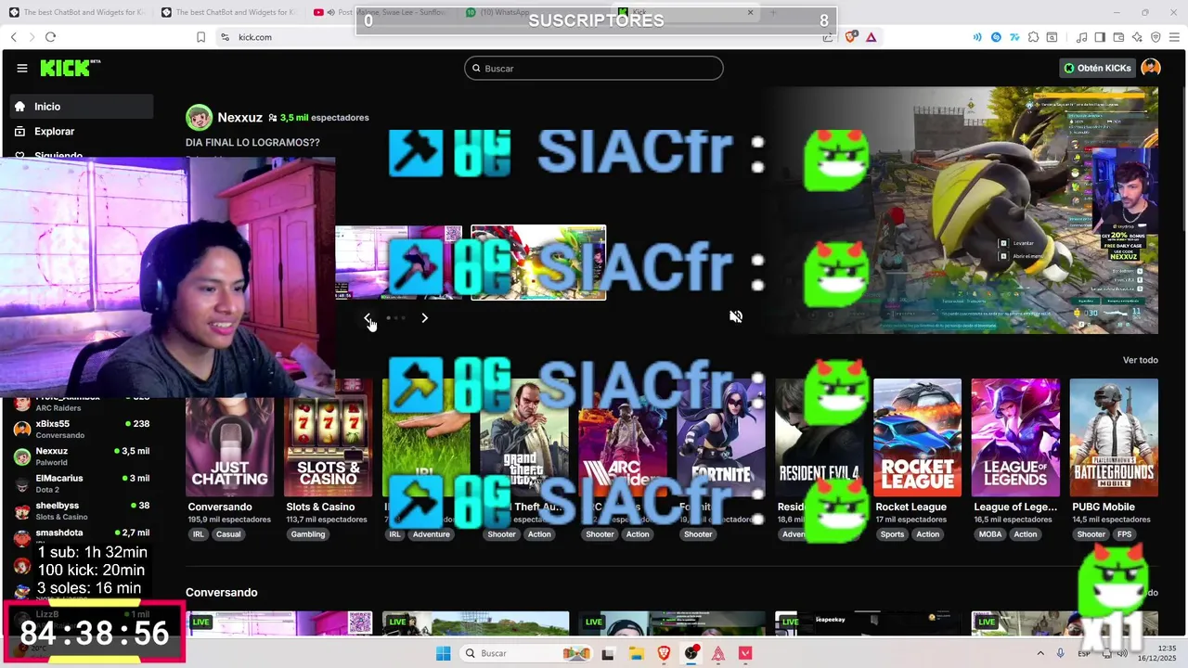This screenshot has width=1188, height=668.
Task: Click the Sports tag under Rocket League
Action: click(x=892, y=534)
